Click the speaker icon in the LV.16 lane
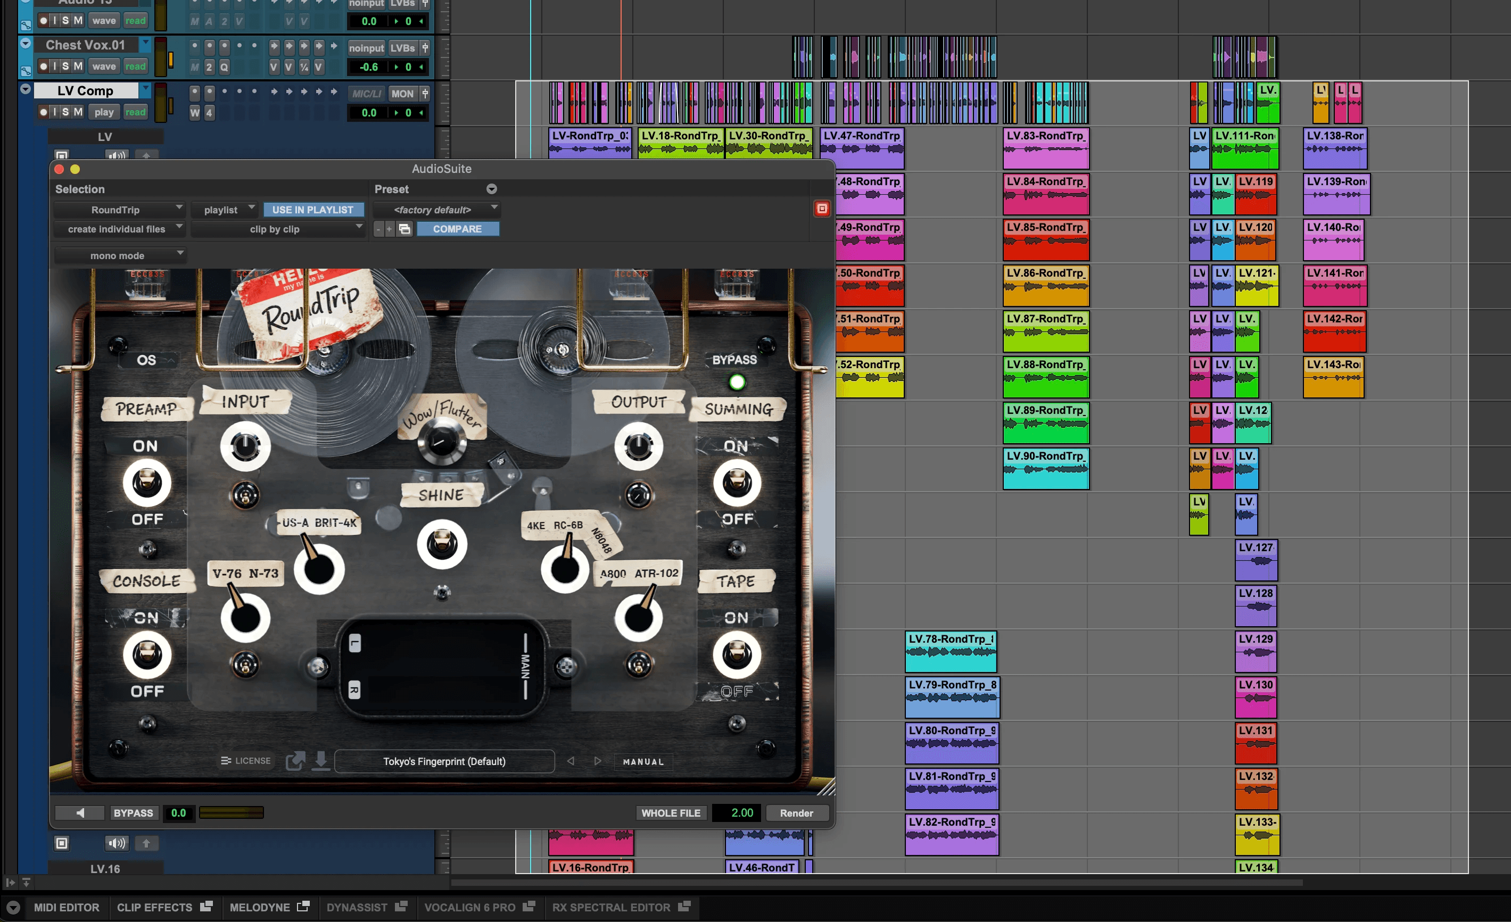 116,844
